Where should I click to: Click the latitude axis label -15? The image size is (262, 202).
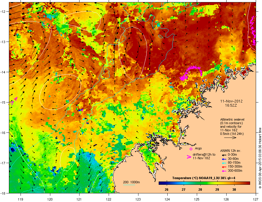pyautogui.click(x=3, y=102)
